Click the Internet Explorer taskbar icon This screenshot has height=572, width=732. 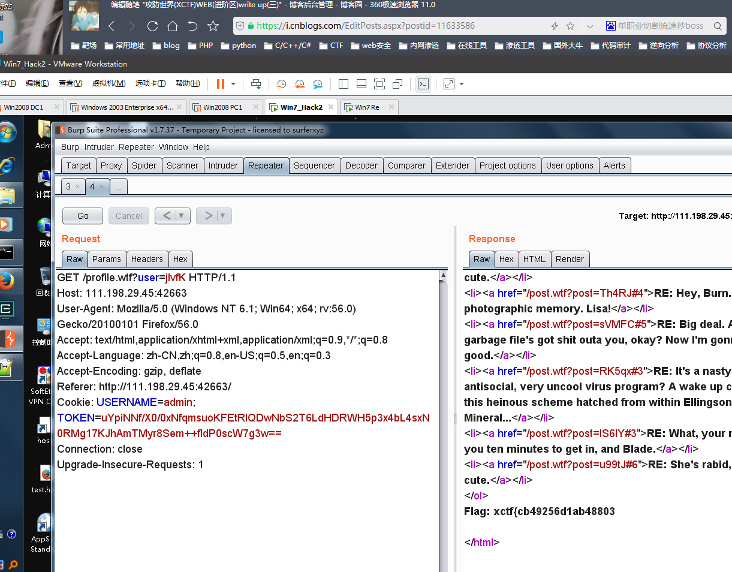(8, 164)
